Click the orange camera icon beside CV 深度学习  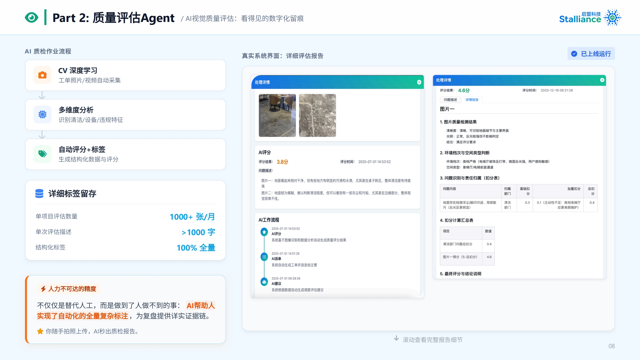pos(42,75)
